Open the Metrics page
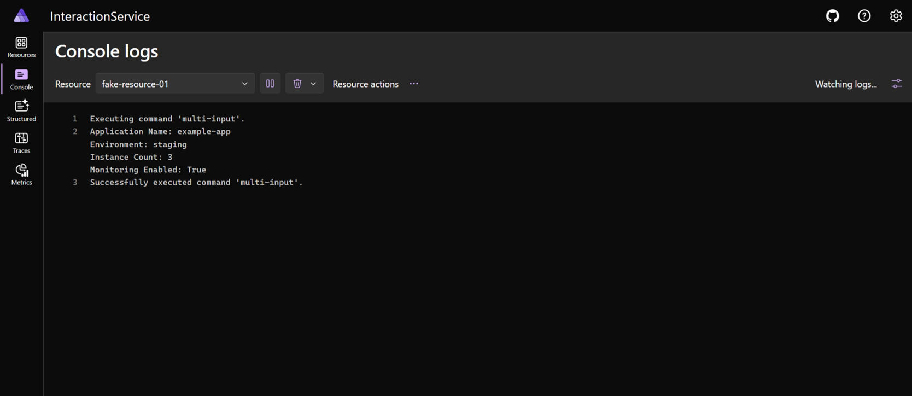This screenshot has width=912, height=396. coord(21,174)
